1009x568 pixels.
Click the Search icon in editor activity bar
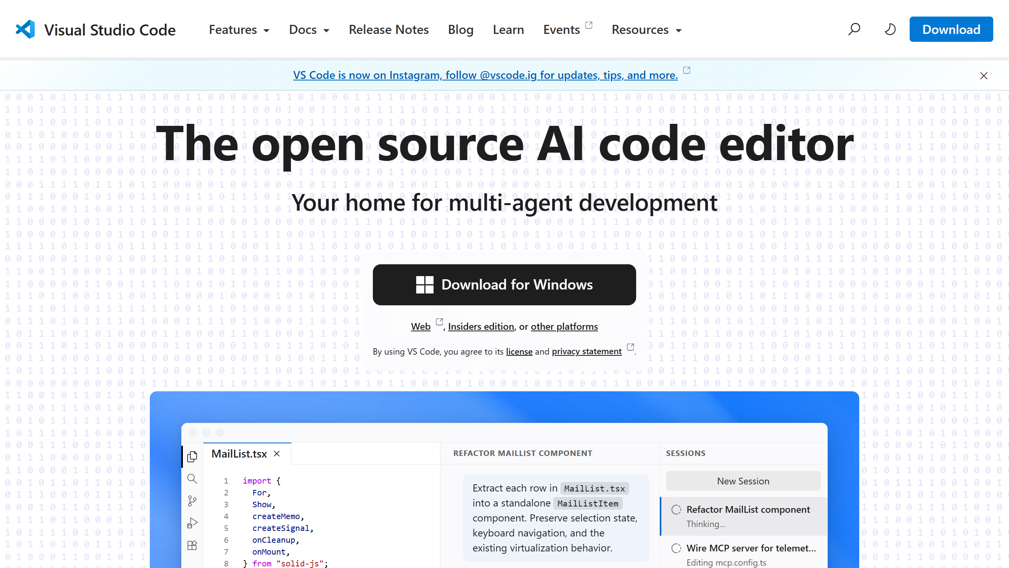point(192,479)
